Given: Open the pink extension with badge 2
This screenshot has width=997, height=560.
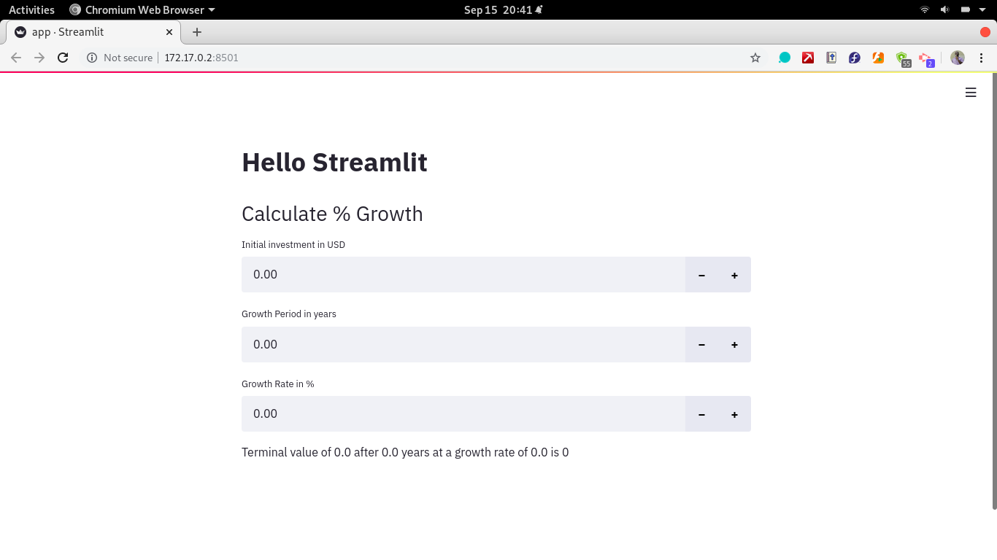Looking at the screenshot, I should point(926,59).
